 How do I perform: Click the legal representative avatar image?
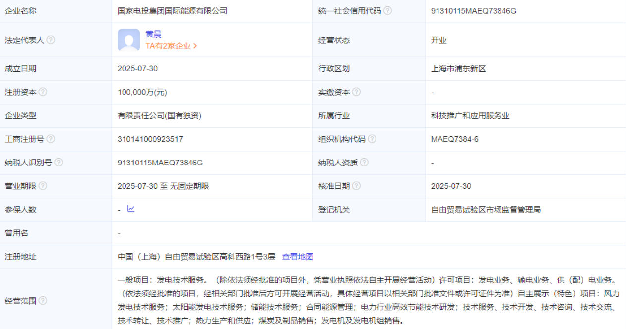(129, 40)
